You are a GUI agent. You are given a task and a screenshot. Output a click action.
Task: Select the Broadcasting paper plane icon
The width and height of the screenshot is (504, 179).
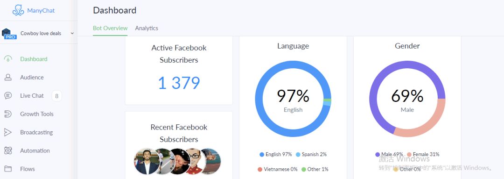tap(8, 132)
